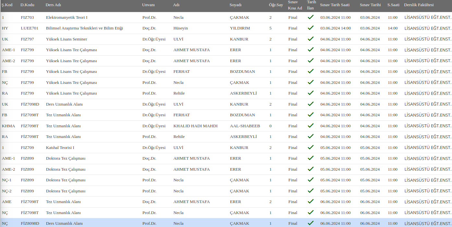Click the S.Saati column header

point(393,5)
